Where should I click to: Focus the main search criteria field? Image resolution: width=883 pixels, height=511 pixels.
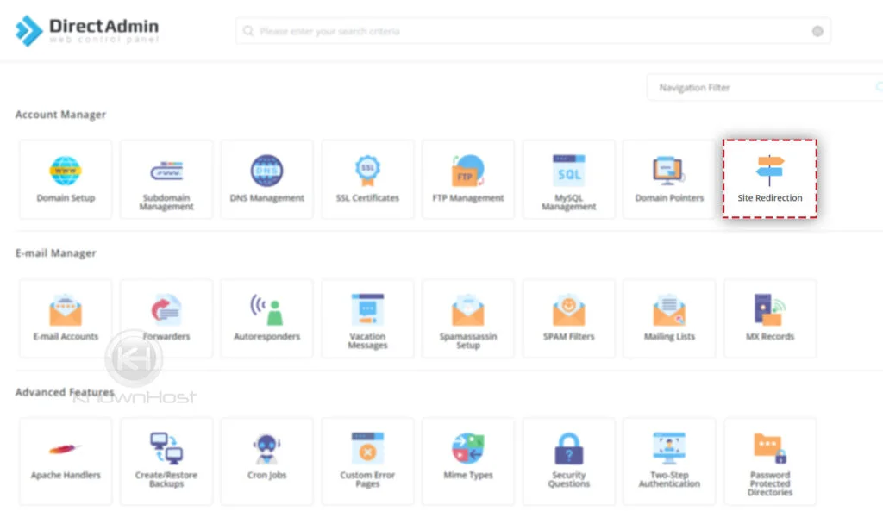click(x=533, y=31)
